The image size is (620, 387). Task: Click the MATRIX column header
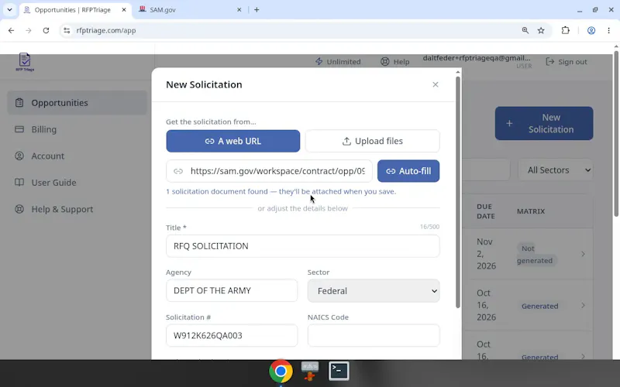531,211
